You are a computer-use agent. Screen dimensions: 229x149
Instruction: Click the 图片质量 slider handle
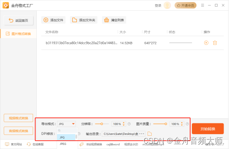pos(166,124)
